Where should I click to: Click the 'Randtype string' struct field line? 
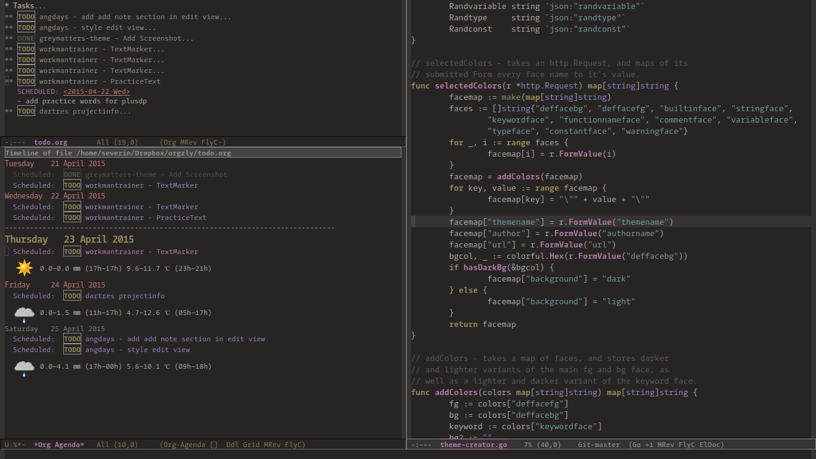click(x=538, y=17)
